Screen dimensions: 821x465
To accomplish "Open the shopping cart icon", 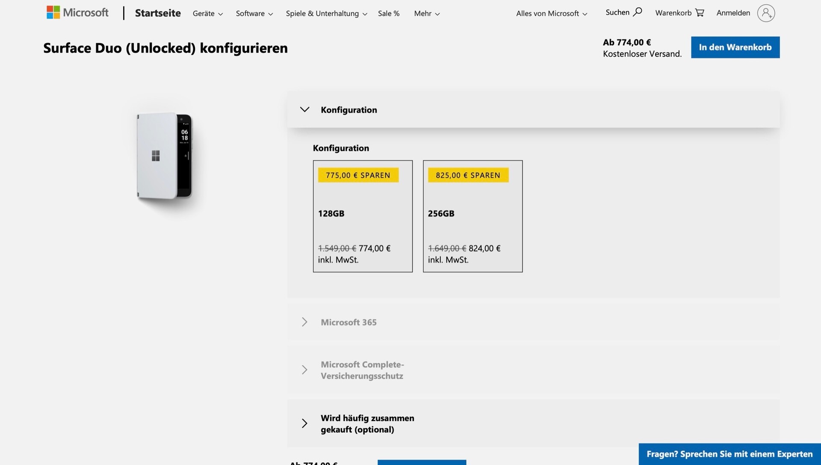I will point(700,13).
